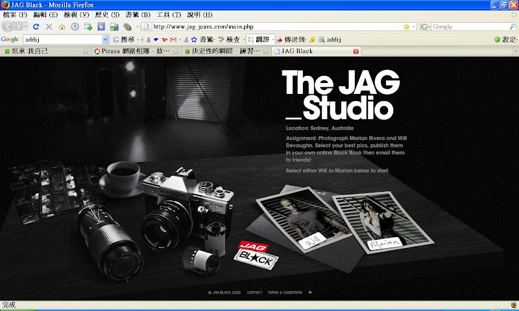Viewport: 519px width, 311px height.
Task: Click the 檢查 spell-check button
Action: (x=229, y=40)
